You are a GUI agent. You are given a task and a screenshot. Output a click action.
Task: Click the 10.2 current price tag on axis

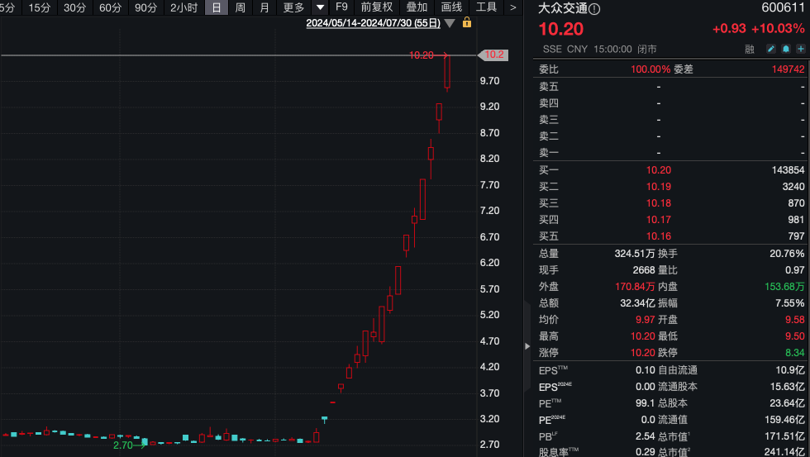[493, 55]
